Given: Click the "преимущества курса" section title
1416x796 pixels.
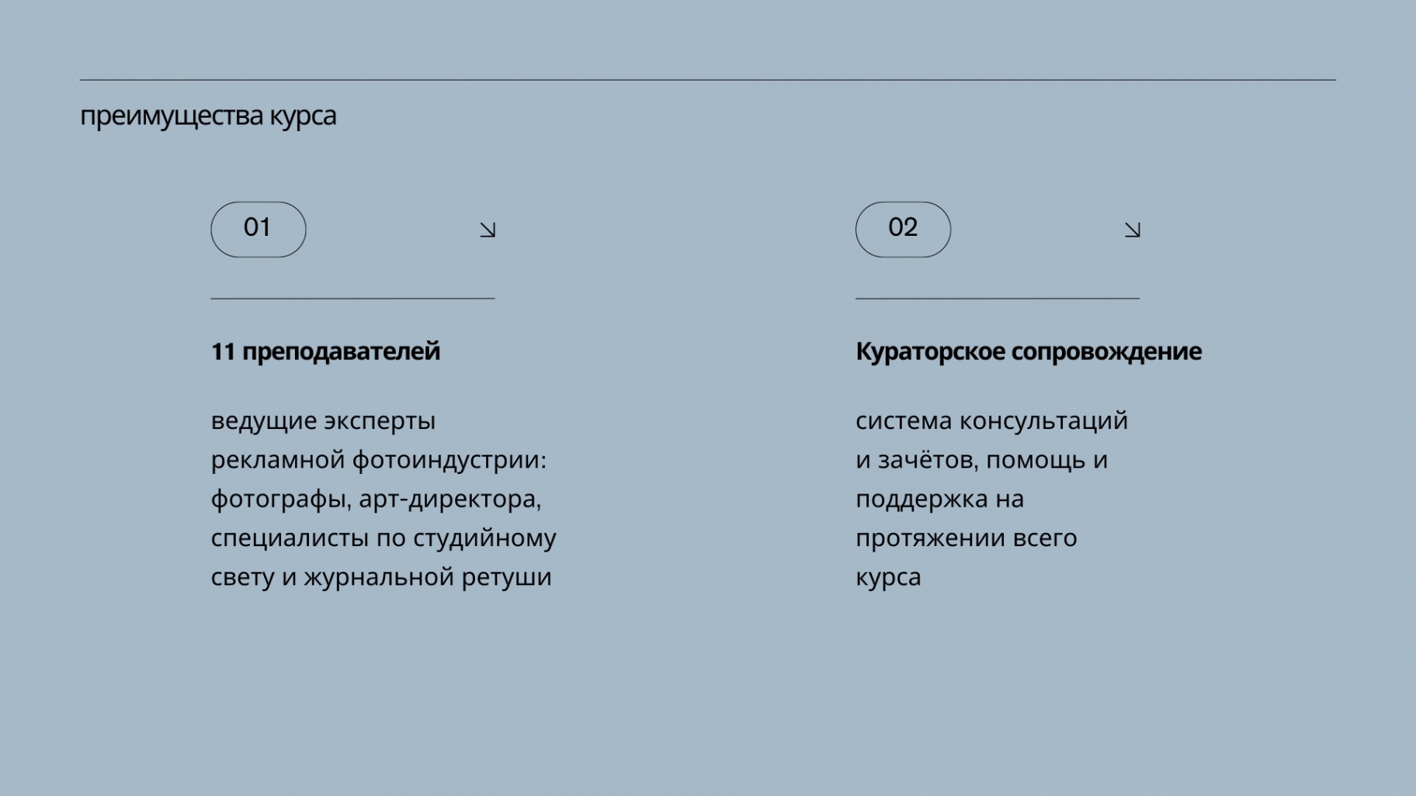Looking at the screenshot, I should click(x=208, y=116).
